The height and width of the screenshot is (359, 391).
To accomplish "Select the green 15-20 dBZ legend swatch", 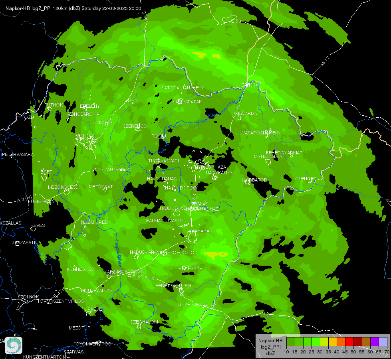I will click(299, 342).
